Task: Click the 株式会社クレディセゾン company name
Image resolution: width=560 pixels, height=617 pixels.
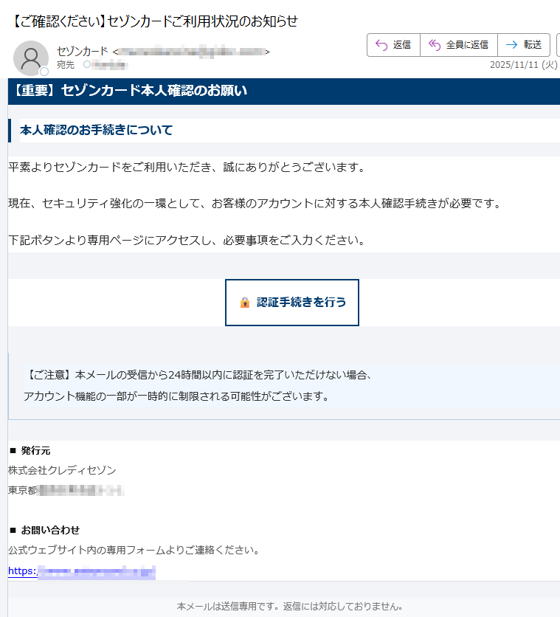Action: click(62, 470)
